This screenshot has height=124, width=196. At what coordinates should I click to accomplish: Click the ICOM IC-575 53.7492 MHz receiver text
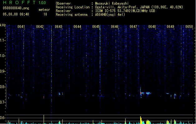tap(125, 11)
